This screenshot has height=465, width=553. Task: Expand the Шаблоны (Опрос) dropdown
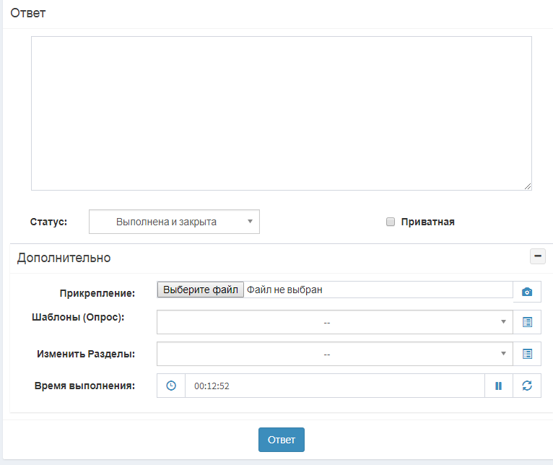pos(334,322)
